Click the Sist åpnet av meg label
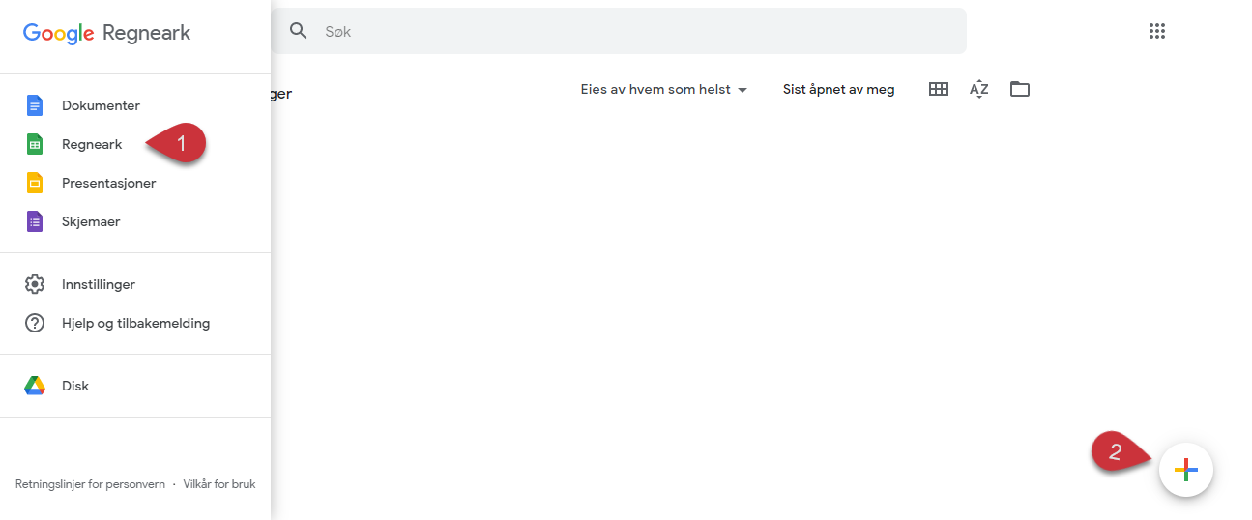Image resolution: width=1252 pixels, height=520 pixels. 839,89
